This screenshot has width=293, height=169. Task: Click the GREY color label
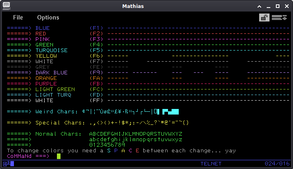(43, 67)
